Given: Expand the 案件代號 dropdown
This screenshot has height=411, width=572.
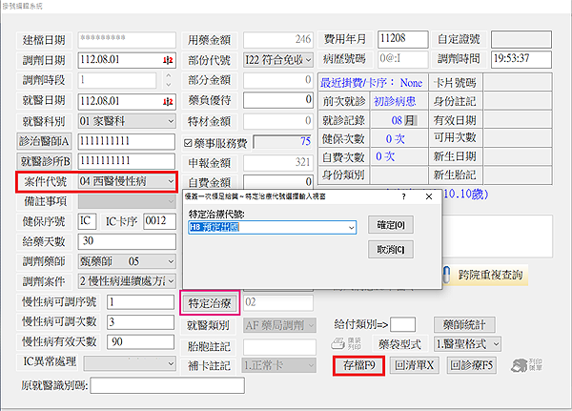Looking at the screenshot, I should [x=170, y=181].
